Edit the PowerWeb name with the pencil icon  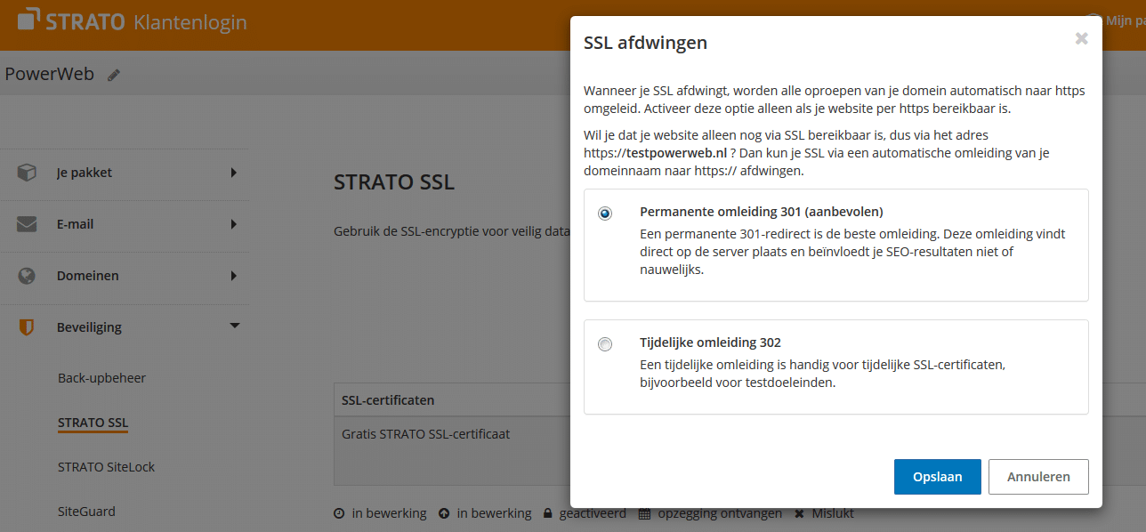coord(114,76)
